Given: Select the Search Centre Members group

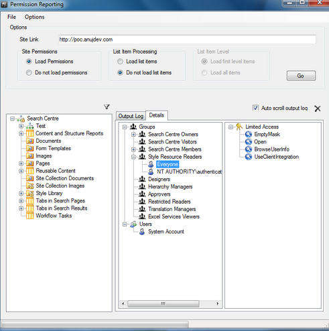Looking at the screenshot, I should [175, 149].
